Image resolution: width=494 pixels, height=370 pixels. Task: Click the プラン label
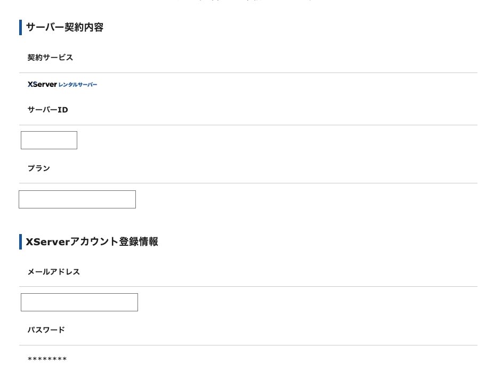point(38,168)
